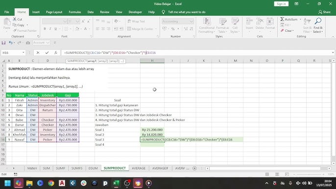
Task: Open the Customize Quick Access Toolbar dropdown
Action: tap(55, 43)
